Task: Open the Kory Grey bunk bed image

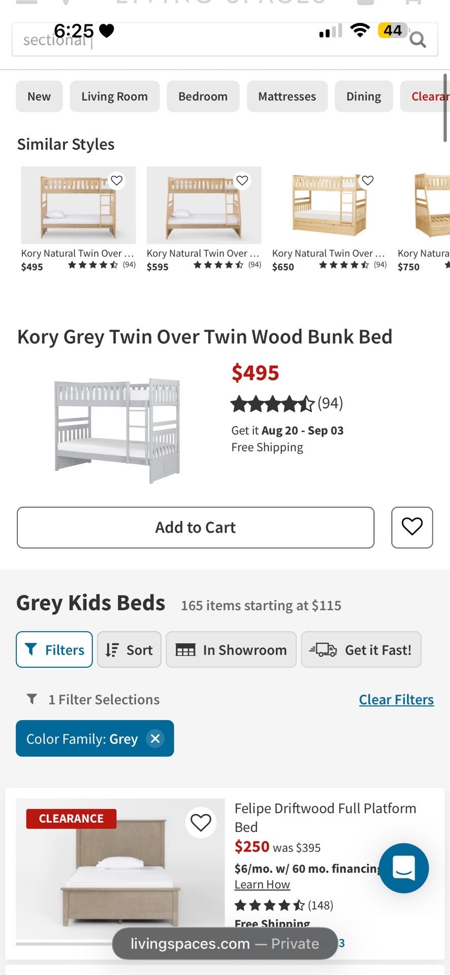Action: 117,431
